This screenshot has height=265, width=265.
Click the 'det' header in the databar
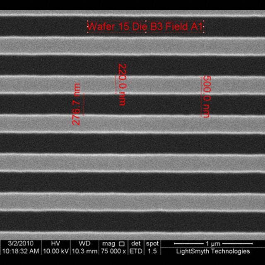pyautogui.click(x=135, y=243)
